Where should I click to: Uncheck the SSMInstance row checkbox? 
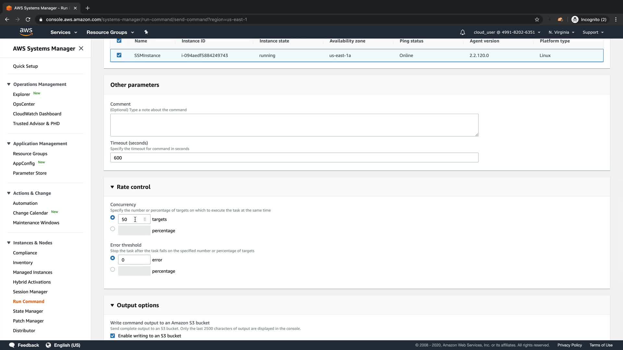point(119,55)
